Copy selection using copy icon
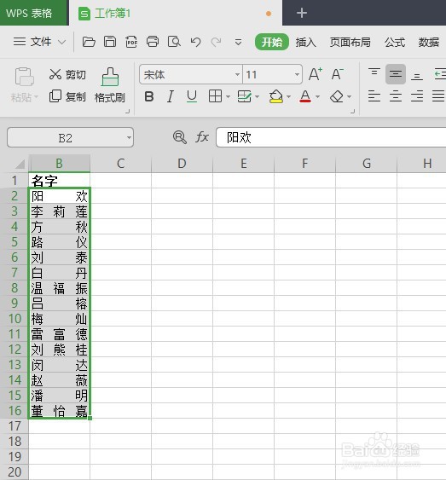 [x=55, y=96]
